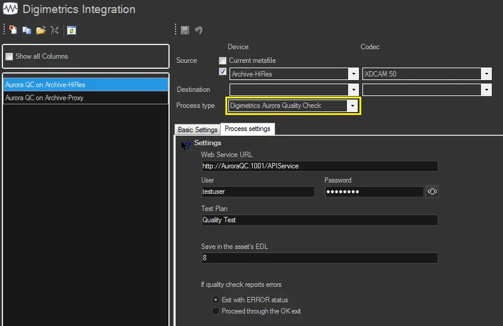This screenshot has height=326, width=503.
Task: Switch to the Basic Settings tab
Action: [x=198, y=129]
